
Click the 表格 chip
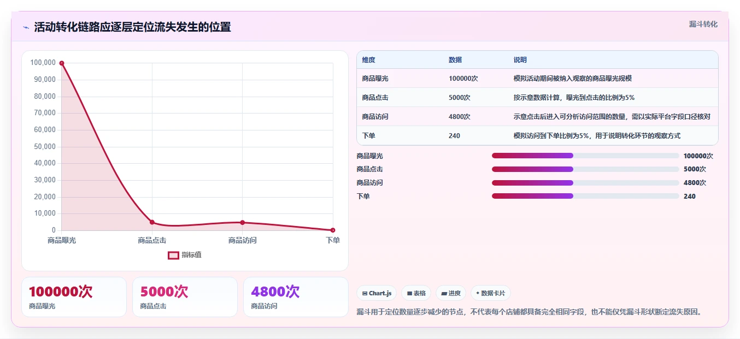coord(416,293)
